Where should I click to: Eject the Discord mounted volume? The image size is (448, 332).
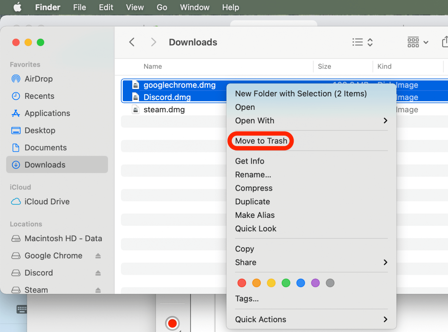pos(98,273)
